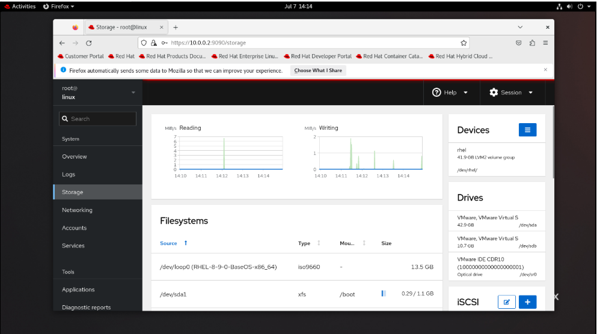This screenshot has width=597, height=334.
Task: Open the rhel LVM2 volume group device
Action: pyautogui.click(x=497, y=160)
